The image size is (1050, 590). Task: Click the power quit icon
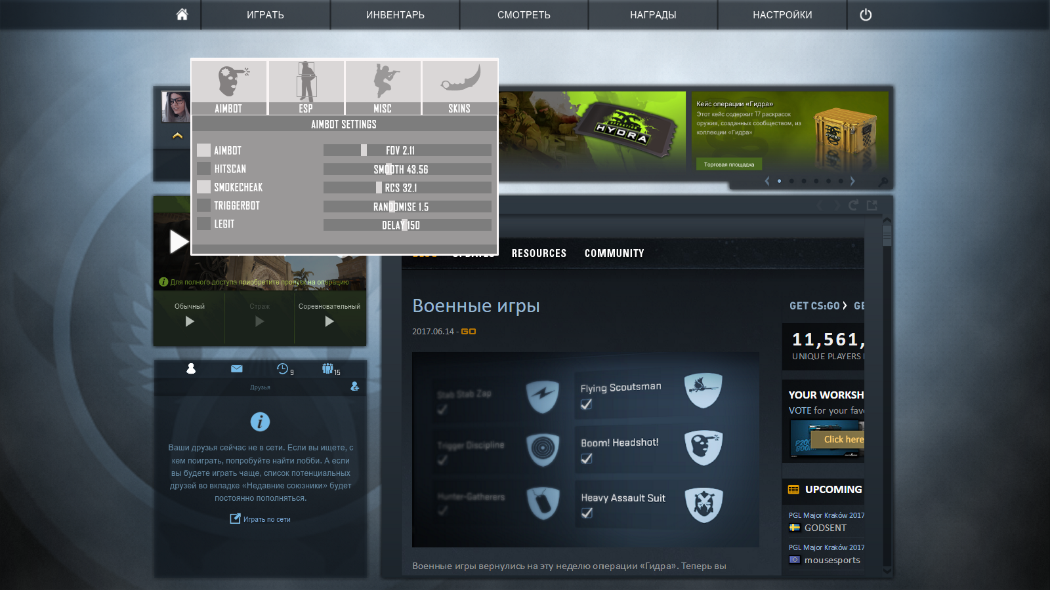pyautogui.click(x=866, y=14)
